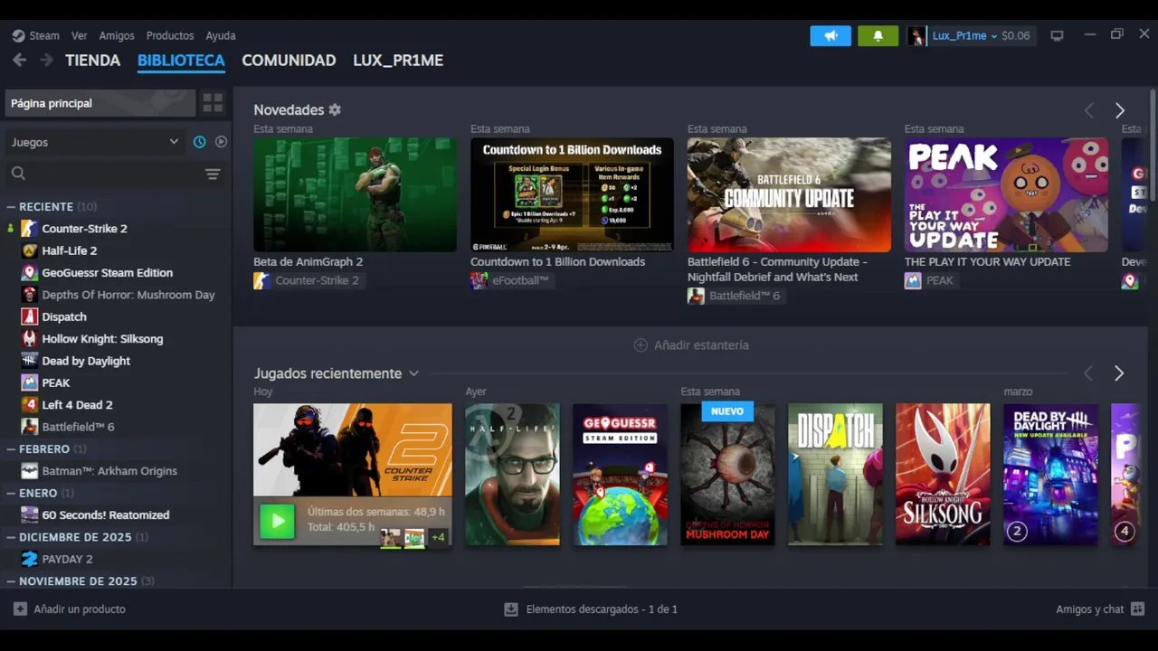Click the announcements megaphone icon
Viewport: 1158px width, 651px height.
pyautogui.click(x=831, y=36)
